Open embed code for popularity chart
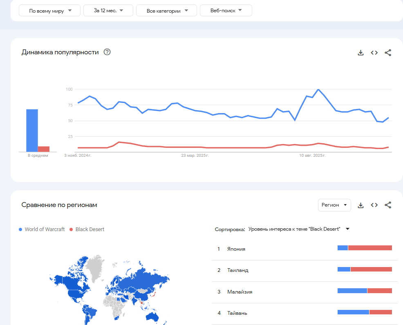Screen dimensions: 403x325 pyautogui.click(x=374, y=53)
